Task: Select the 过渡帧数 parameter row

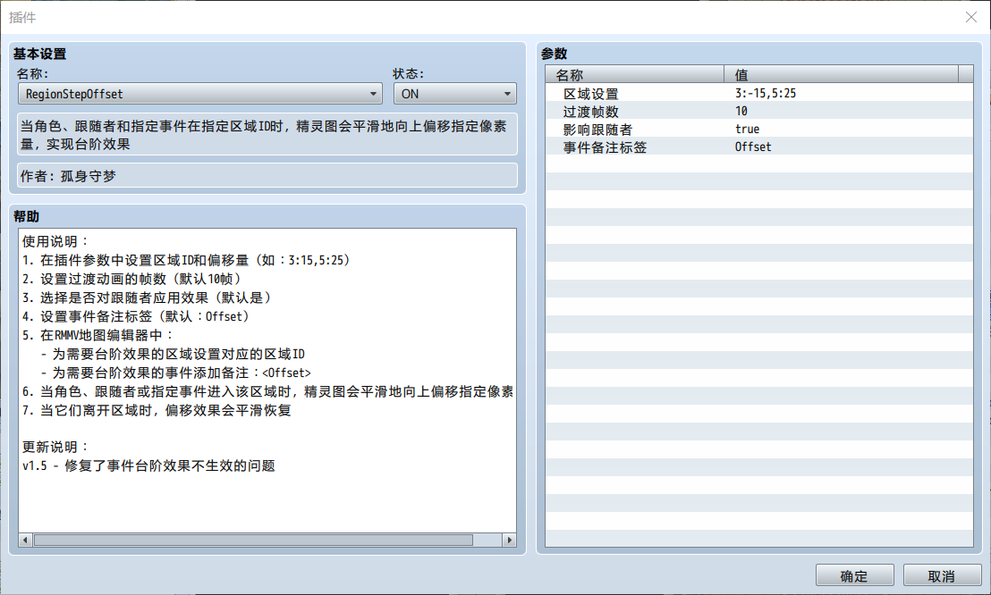Action: point(759,111)
